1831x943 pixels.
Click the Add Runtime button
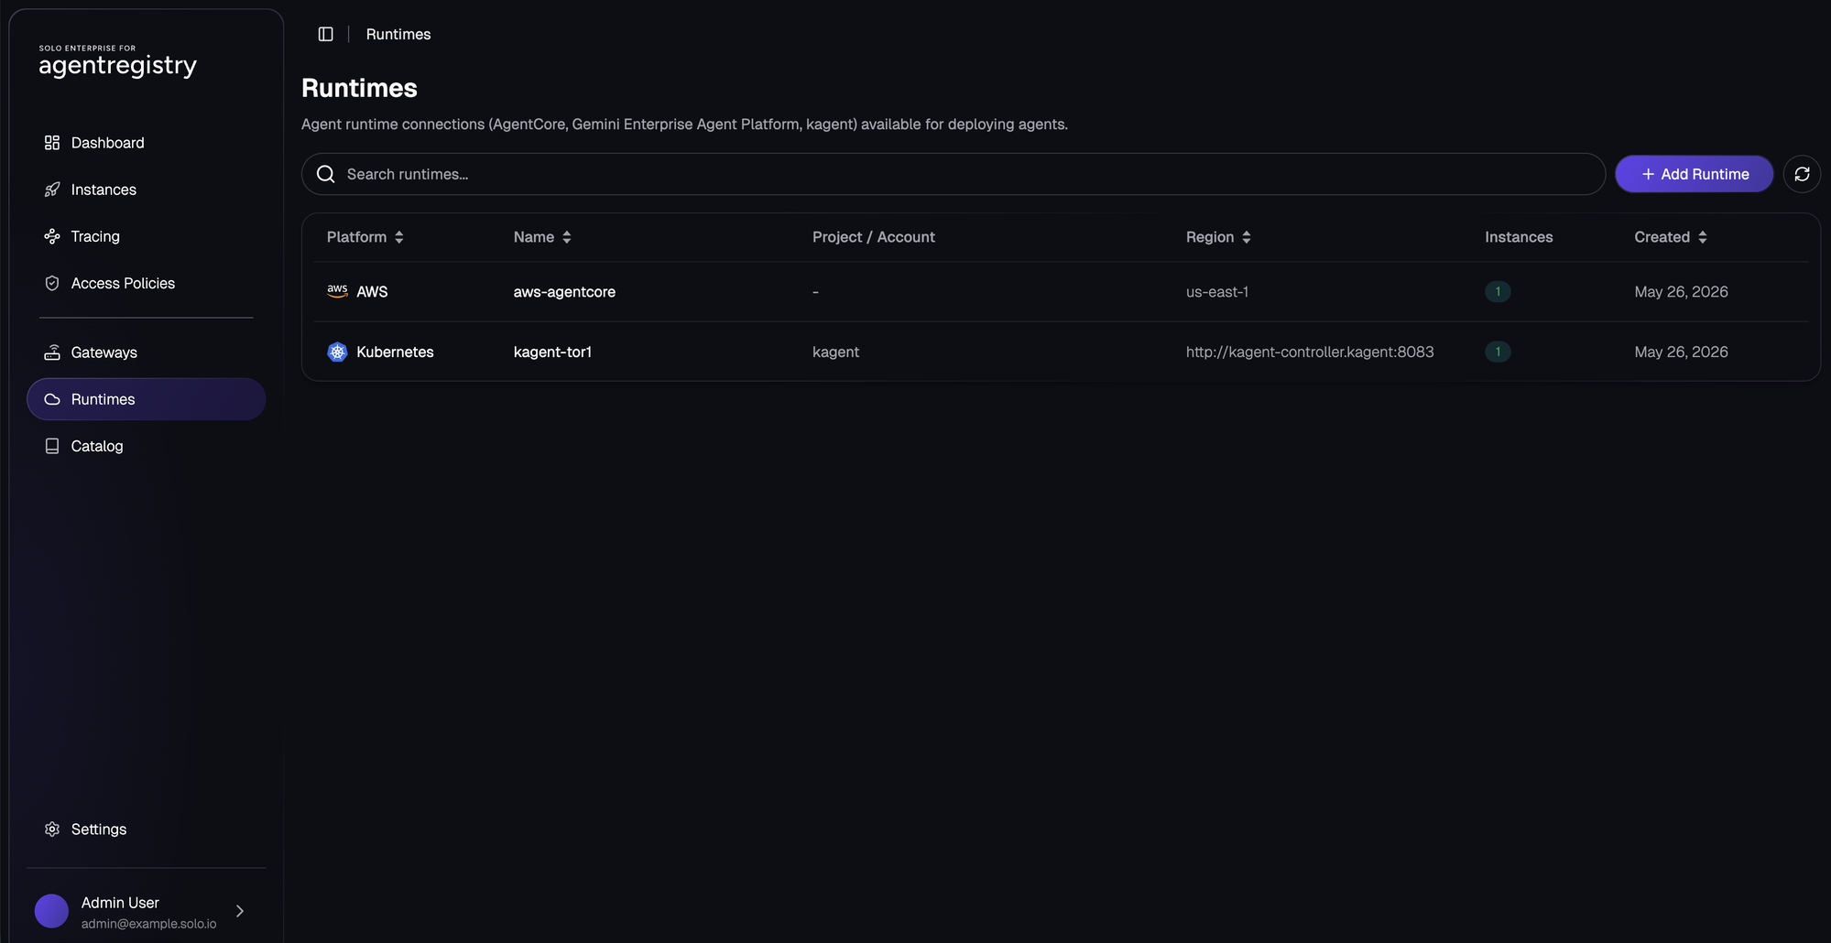click(x=1694, y=174)
